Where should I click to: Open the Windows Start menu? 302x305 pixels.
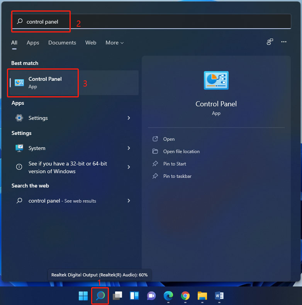pyautogui.click(x=83, y=296)
